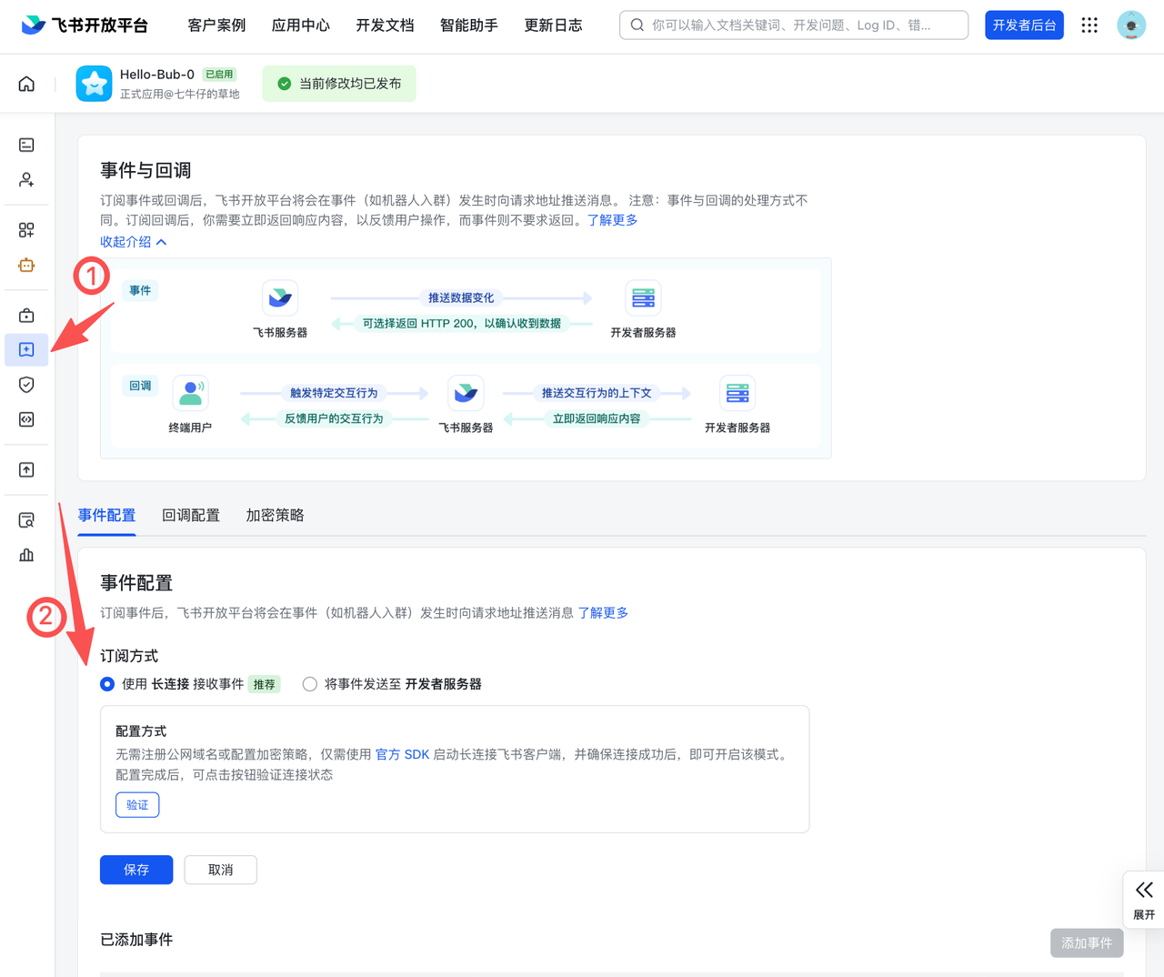The height and width of the screenshot is (977, 1164).
Task: Switch to the 加密策略 tab
Action: click(x=275, y=516)
